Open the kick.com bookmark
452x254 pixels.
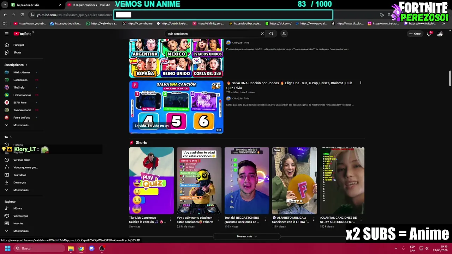[x=278, y=24]
